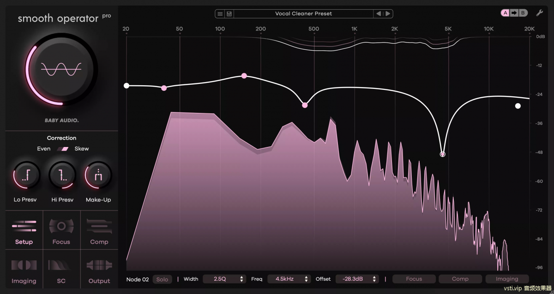Select the Even correction label
This screenshot has width=554, height=294.
coord(44,149)
